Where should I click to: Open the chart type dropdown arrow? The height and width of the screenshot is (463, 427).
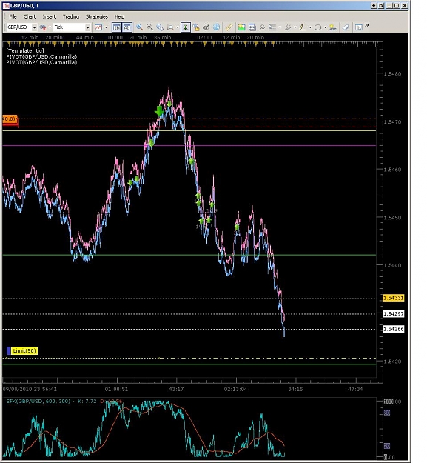106,27
